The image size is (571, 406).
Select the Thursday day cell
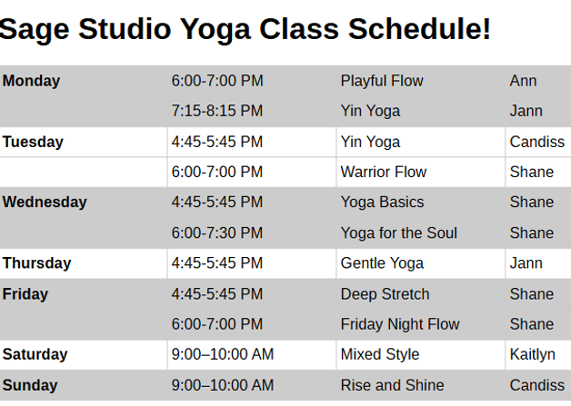[36, 263]
